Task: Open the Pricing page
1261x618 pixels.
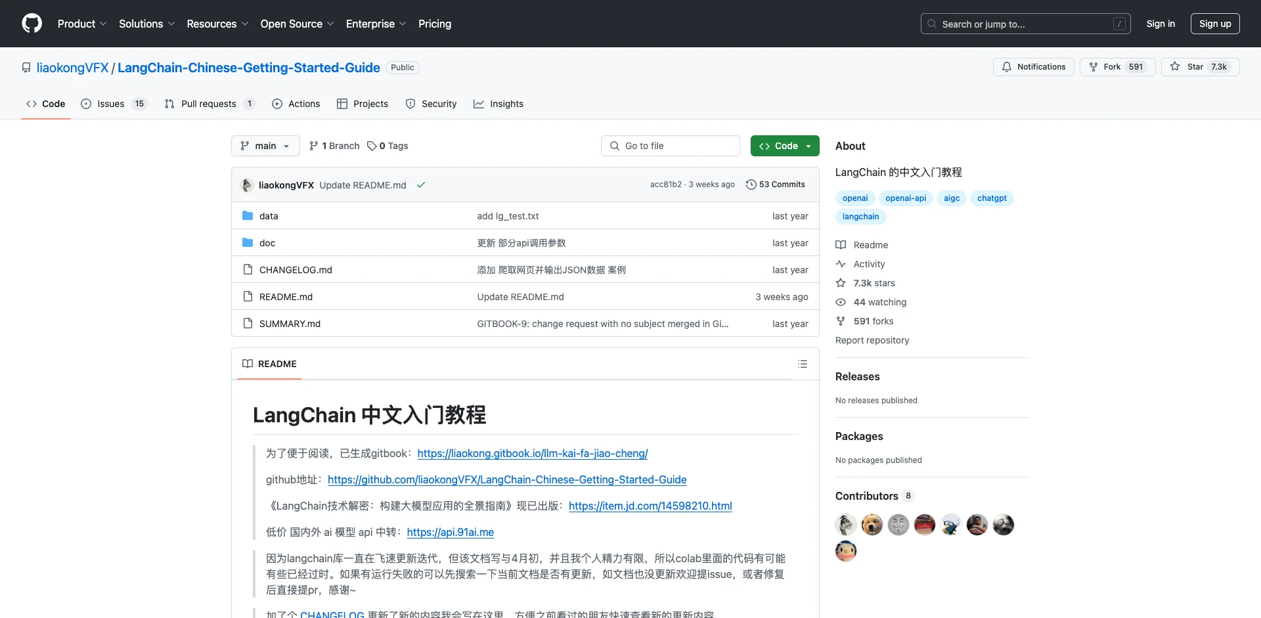Action: click(435, 24)
